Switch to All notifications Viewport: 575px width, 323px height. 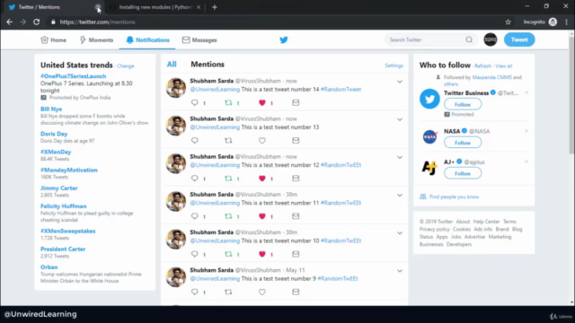(x=172, y=65)
